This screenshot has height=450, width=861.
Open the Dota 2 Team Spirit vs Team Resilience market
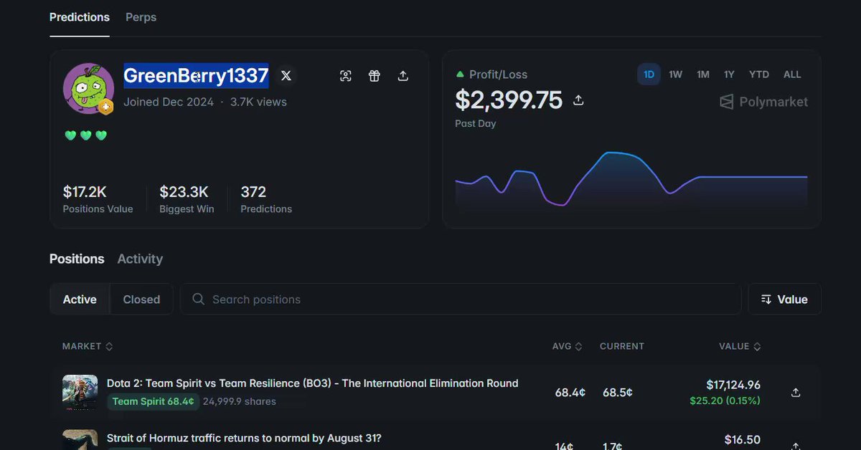click(x=312, y=383)
